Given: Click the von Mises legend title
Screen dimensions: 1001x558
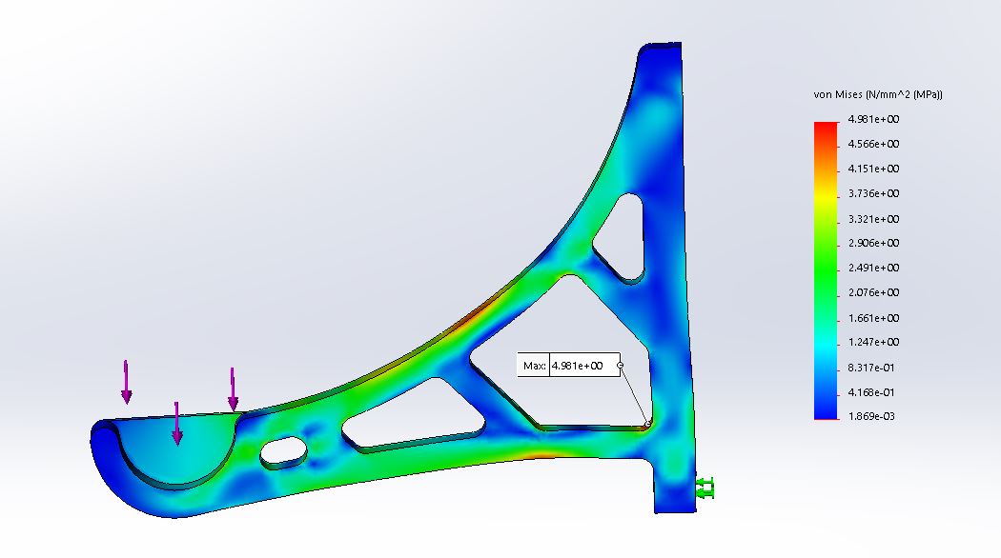Looking at the screenshot, I should (878, 94).
